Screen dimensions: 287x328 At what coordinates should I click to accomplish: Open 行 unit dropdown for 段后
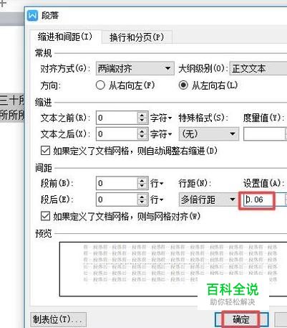point(157,200)
